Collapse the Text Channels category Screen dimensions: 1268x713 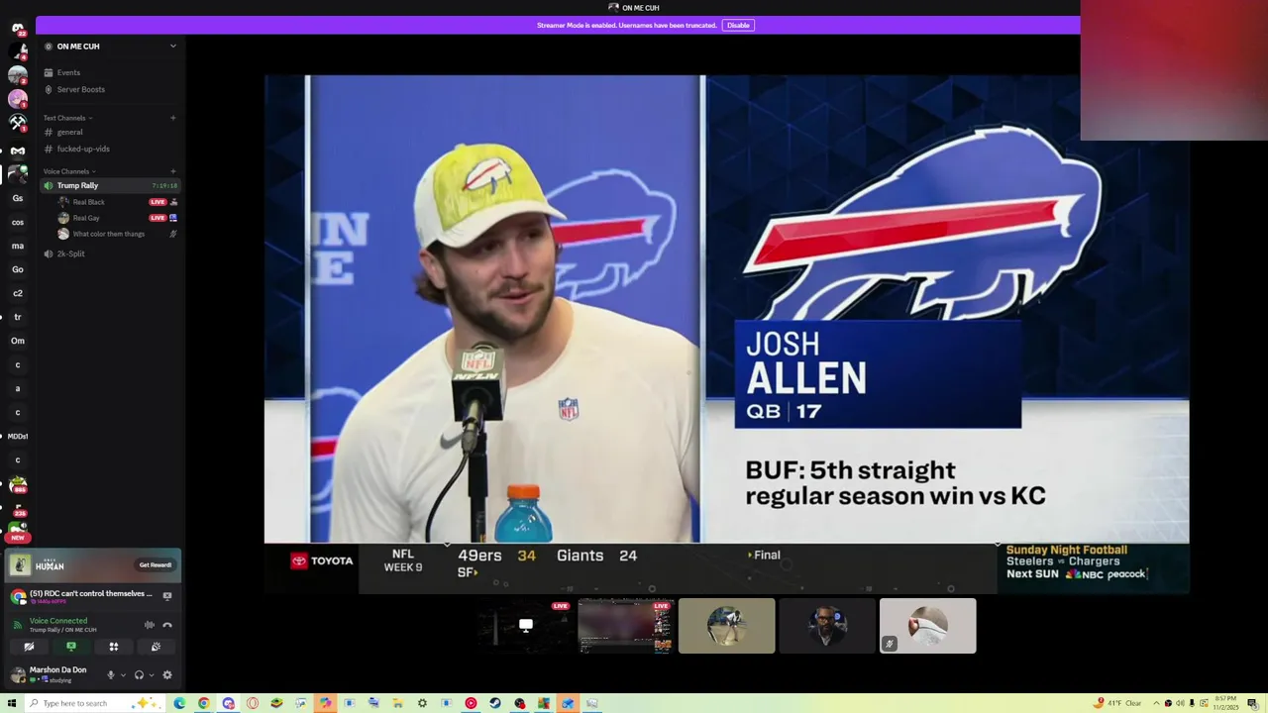pyautogui.click(x=67, y=118)
